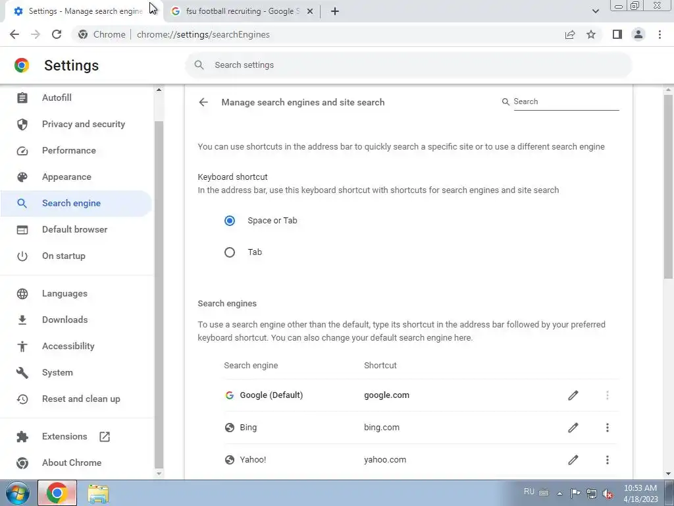Close the fsu football recruiting tab
This screenshot has width=674, height=506.
(x=310, y=11)
